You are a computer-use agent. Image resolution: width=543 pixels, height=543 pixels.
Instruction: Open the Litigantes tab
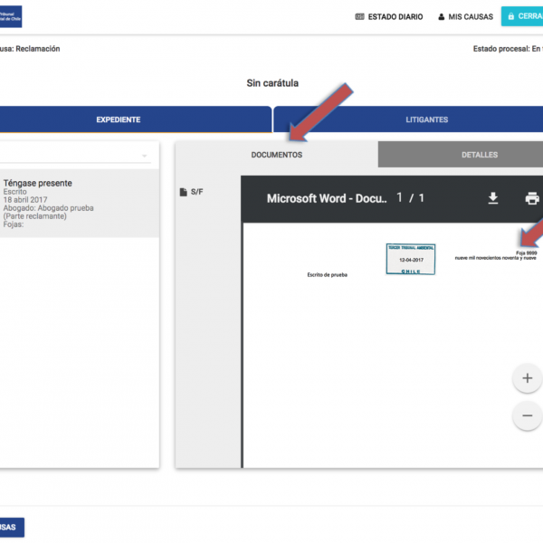[425, 119]
